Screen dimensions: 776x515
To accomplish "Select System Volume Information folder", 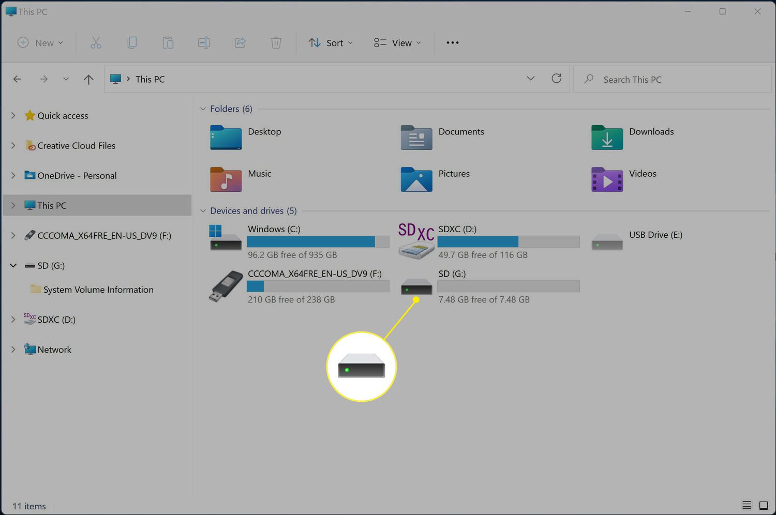I will point(98,290).
